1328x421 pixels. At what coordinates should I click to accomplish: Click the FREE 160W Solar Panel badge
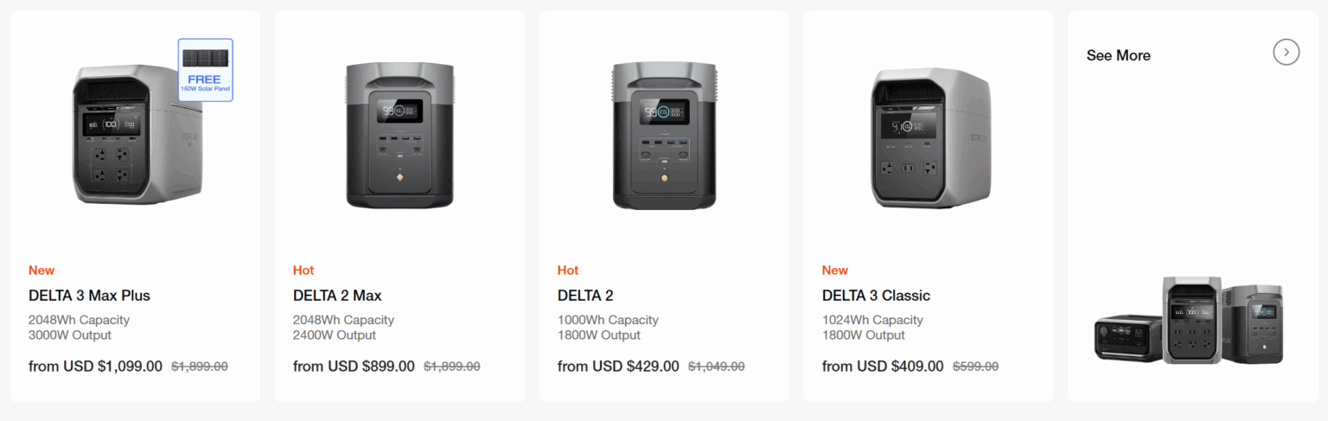[x=206, y=70]
